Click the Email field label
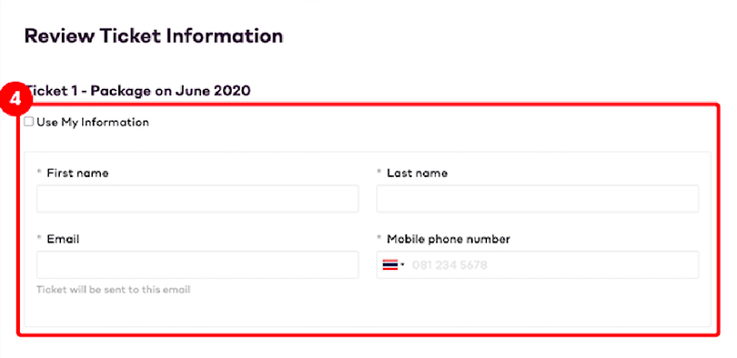Viewport: 737px width, 358px height. pos(63,239)
